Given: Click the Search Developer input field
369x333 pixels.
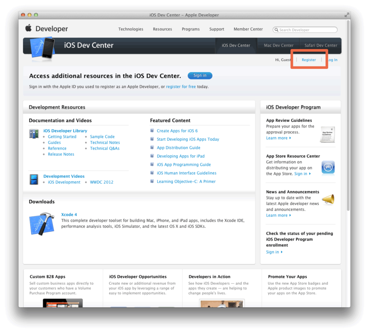Looking at the screenshot, I should pos(305,30).
